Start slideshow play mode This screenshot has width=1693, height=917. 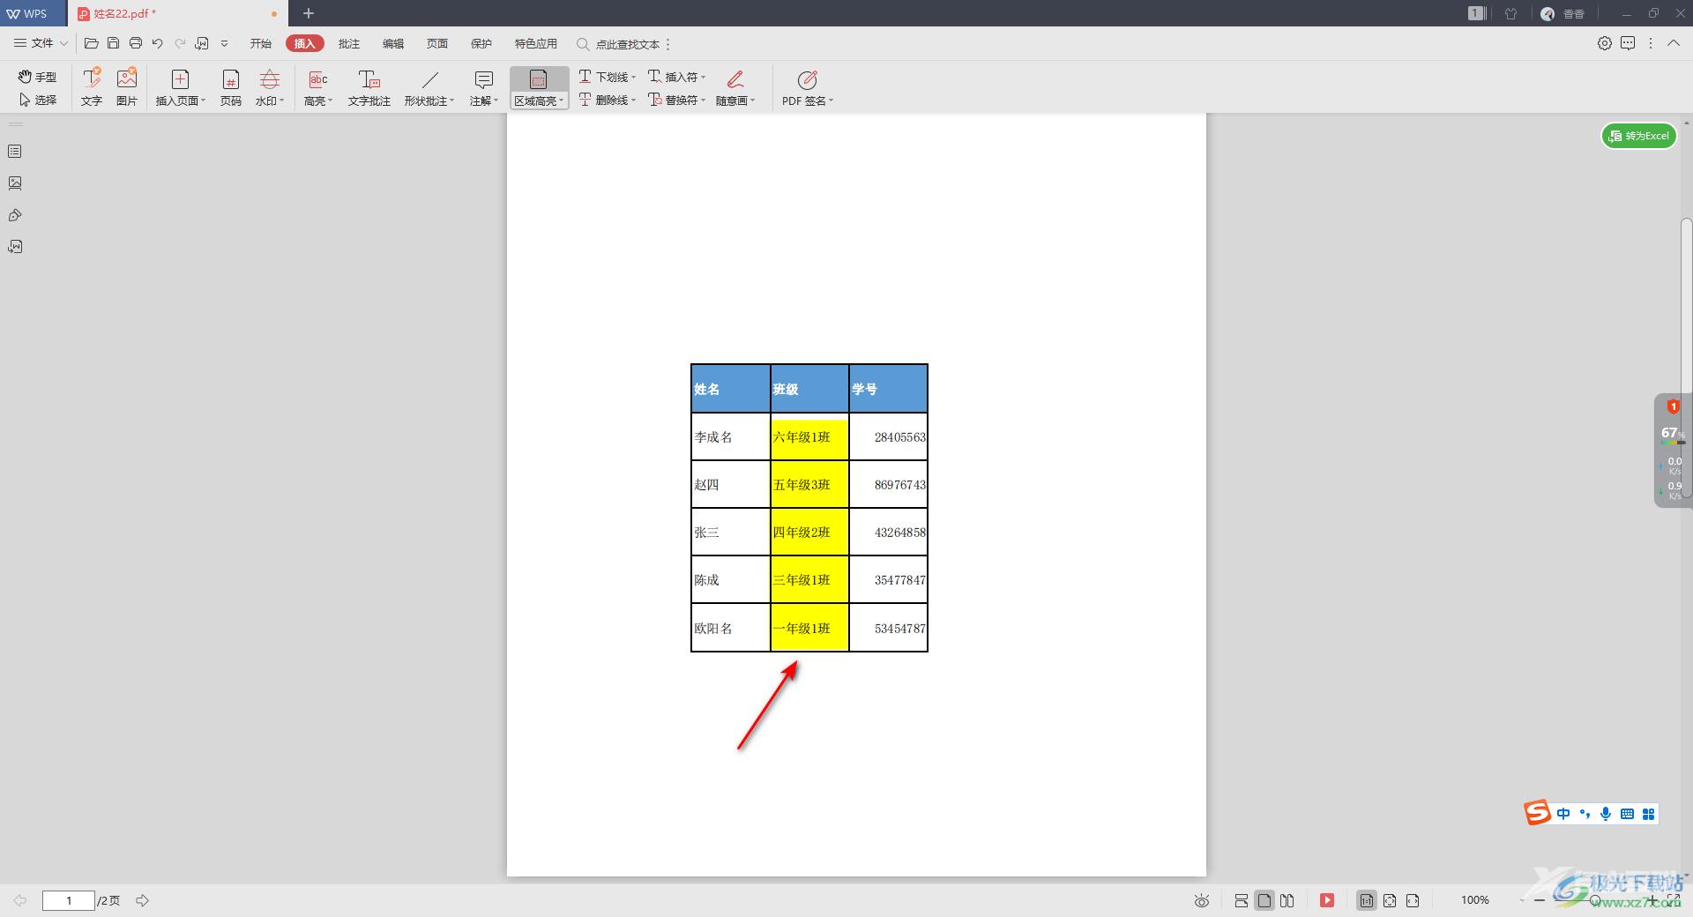1327,900
